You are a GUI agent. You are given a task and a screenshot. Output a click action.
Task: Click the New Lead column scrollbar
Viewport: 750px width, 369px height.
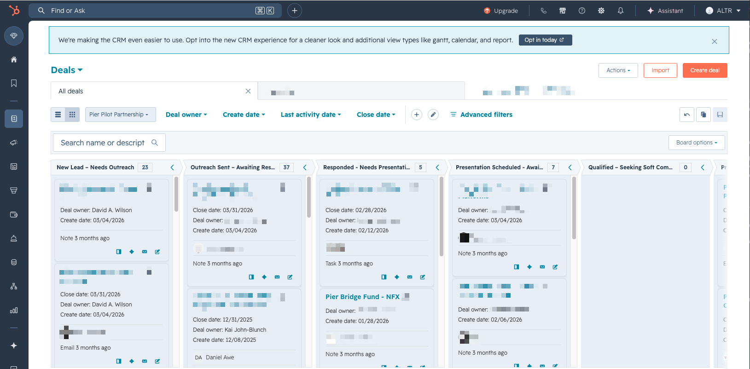(x=176, y=194)
